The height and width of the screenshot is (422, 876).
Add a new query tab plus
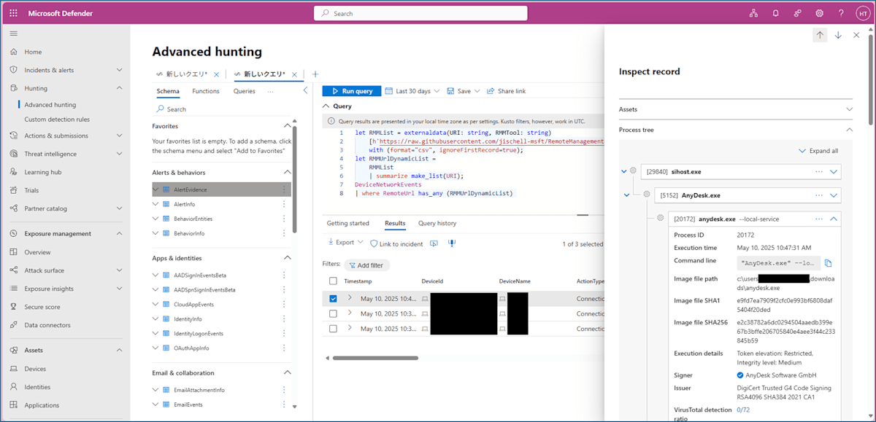tap(315, 74)
